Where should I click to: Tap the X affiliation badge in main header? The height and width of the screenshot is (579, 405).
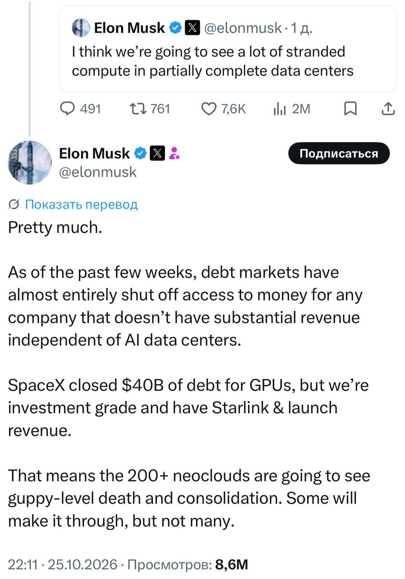click(x=157, y=154)
